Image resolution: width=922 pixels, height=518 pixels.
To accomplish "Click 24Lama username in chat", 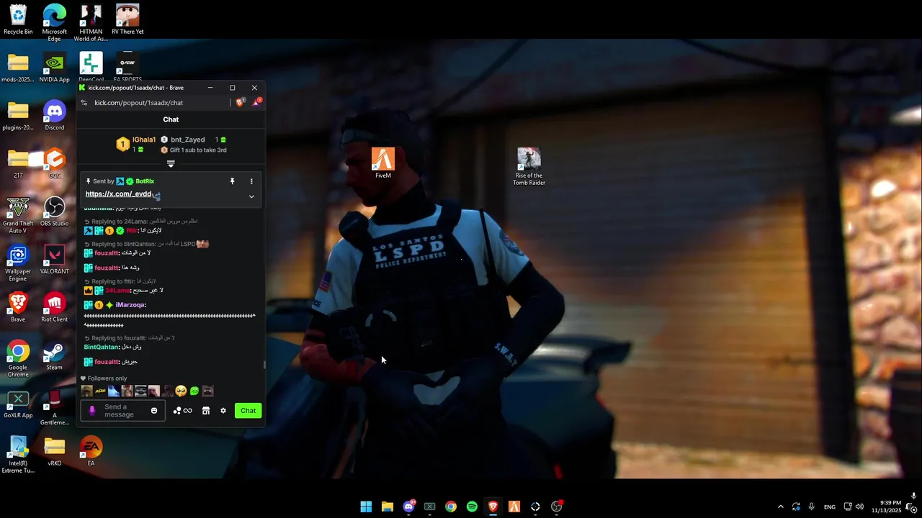I will click(x=117, y=291).
